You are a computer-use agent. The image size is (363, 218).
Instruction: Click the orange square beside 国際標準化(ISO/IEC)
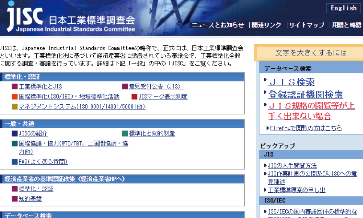click(15, 96)
